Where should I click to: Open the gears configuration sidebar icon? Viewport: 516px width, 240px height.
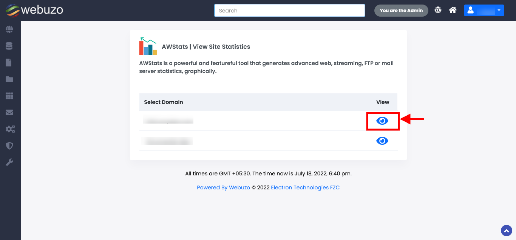10,129
